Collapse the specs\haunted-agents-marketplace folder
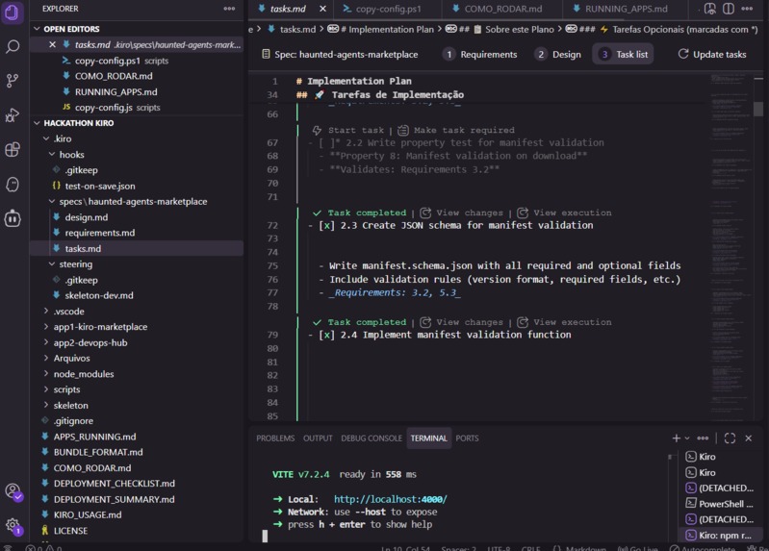 (52, 202)
